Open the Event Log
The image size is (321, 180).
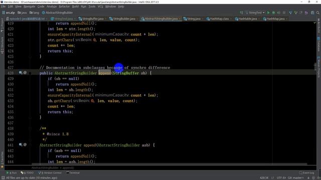click(306, 173)
